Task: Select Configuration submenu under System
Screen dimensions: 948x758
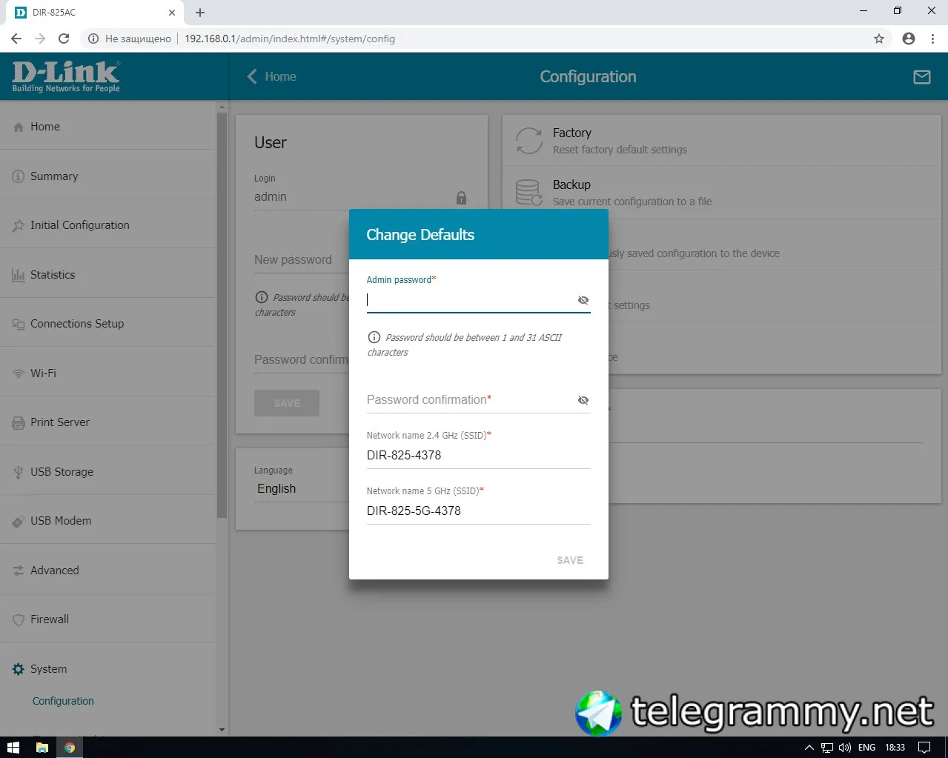Action: (x=63, y=701)
